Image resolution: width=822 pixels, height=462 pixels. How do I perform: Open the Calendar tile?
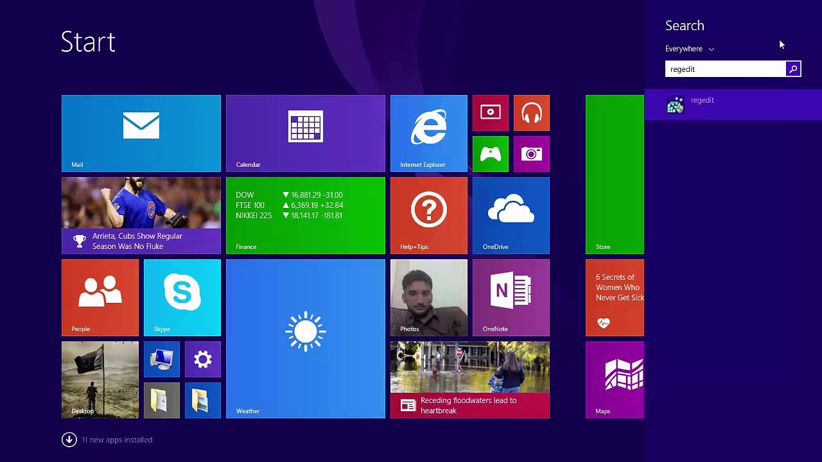306,133
